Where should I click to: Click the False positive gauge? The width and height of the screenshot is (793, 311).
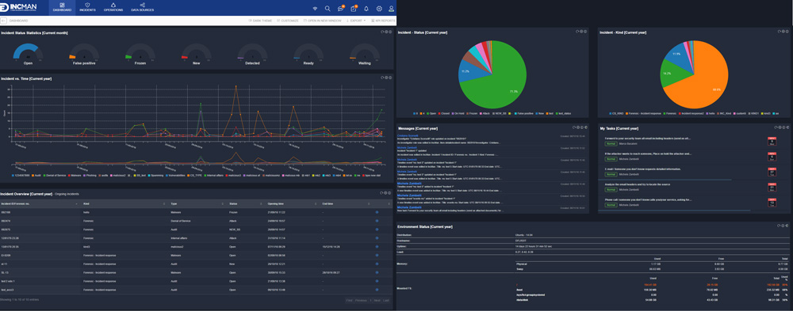(x=84, y=54)
